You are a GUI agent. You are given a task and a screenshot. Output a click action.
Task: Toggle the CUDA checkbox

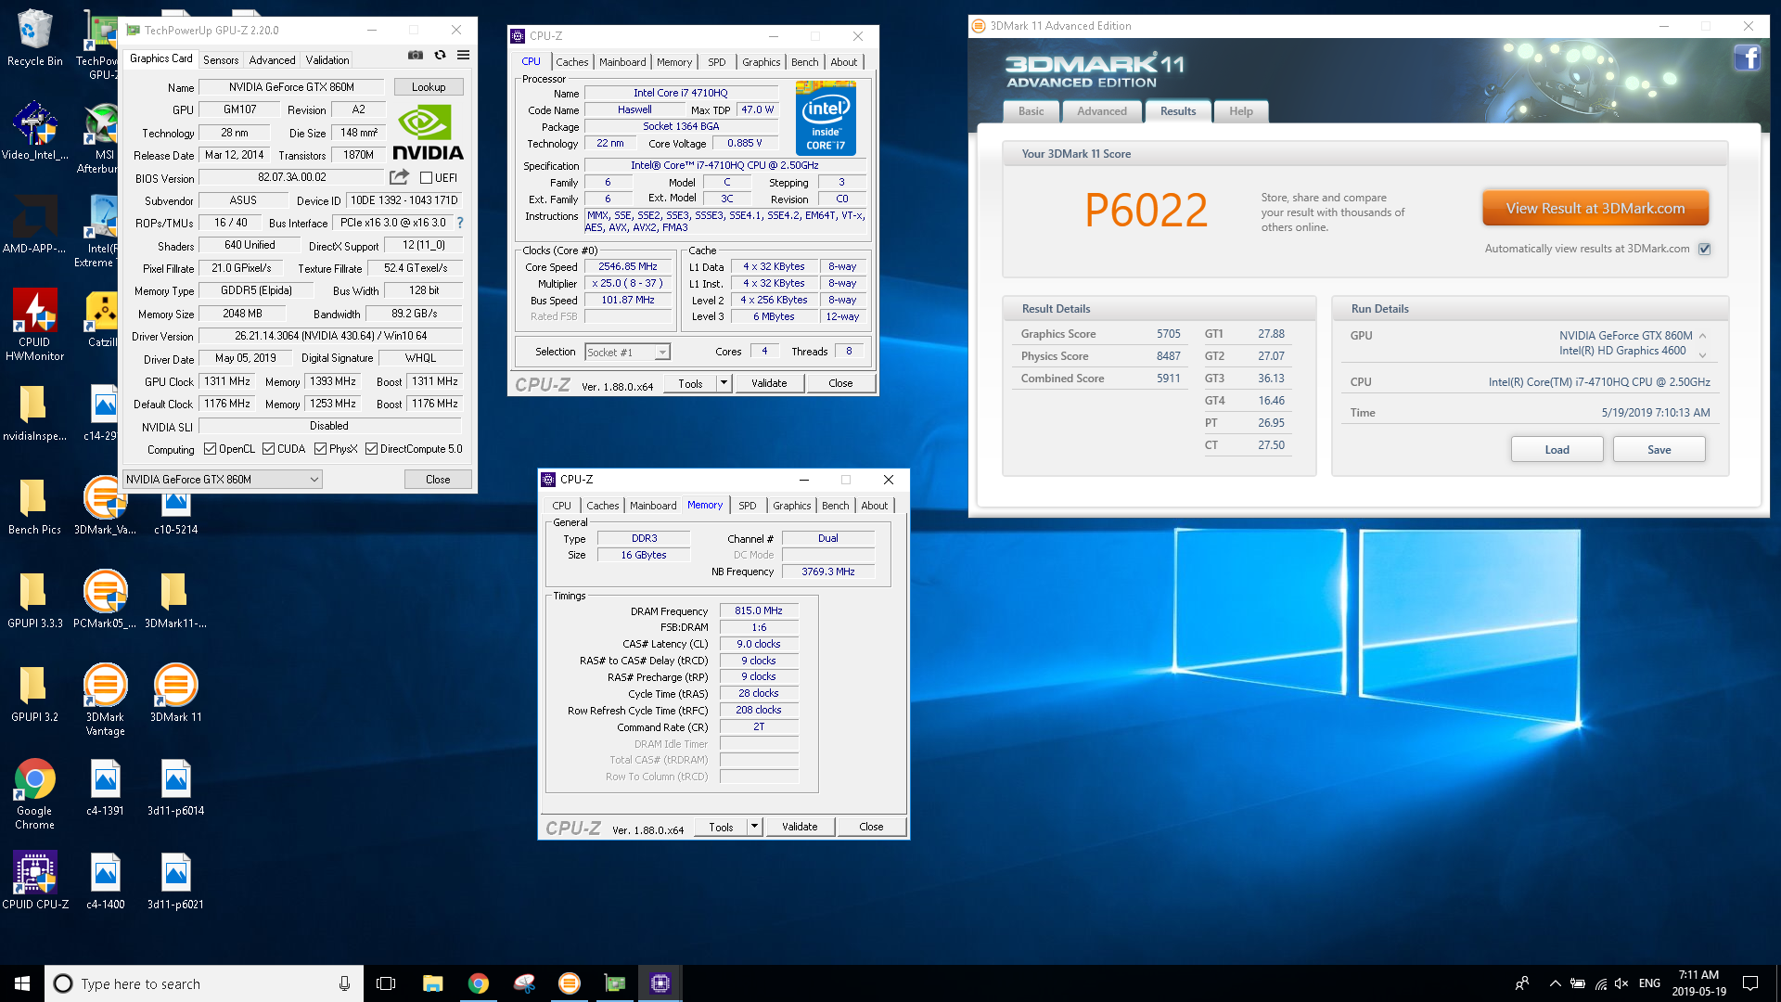coord(268,449)
